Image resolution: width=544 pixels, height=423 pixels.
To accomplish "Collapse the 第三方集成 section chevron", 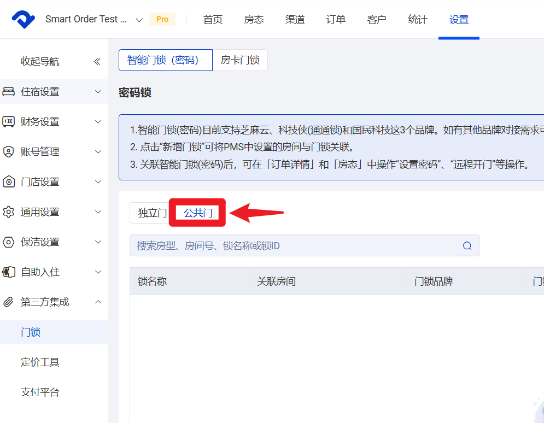I will pos(98,302).
